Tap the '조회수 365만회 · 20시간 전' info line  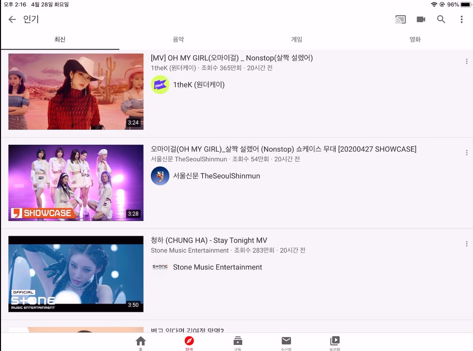pyautogui.click(x=237, y=68)
